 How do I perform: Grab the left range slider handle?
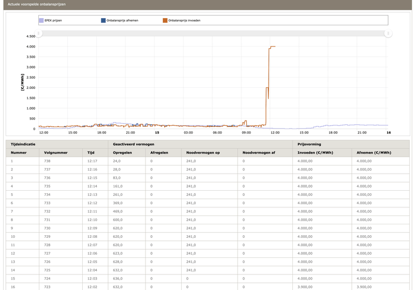click(x=38, y=33)
